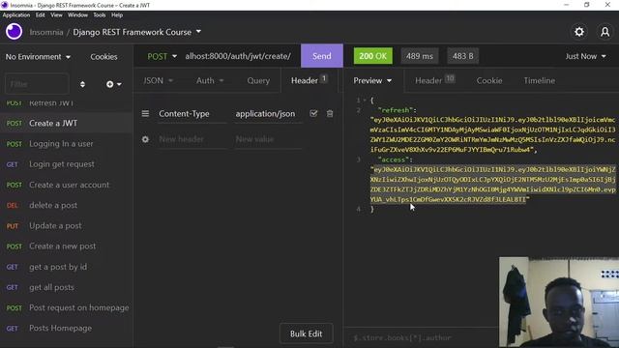The height and width of the screenshot is (348, 619).
Task: Click the sort requests arrows icon
Action: (x=82, y=84)
